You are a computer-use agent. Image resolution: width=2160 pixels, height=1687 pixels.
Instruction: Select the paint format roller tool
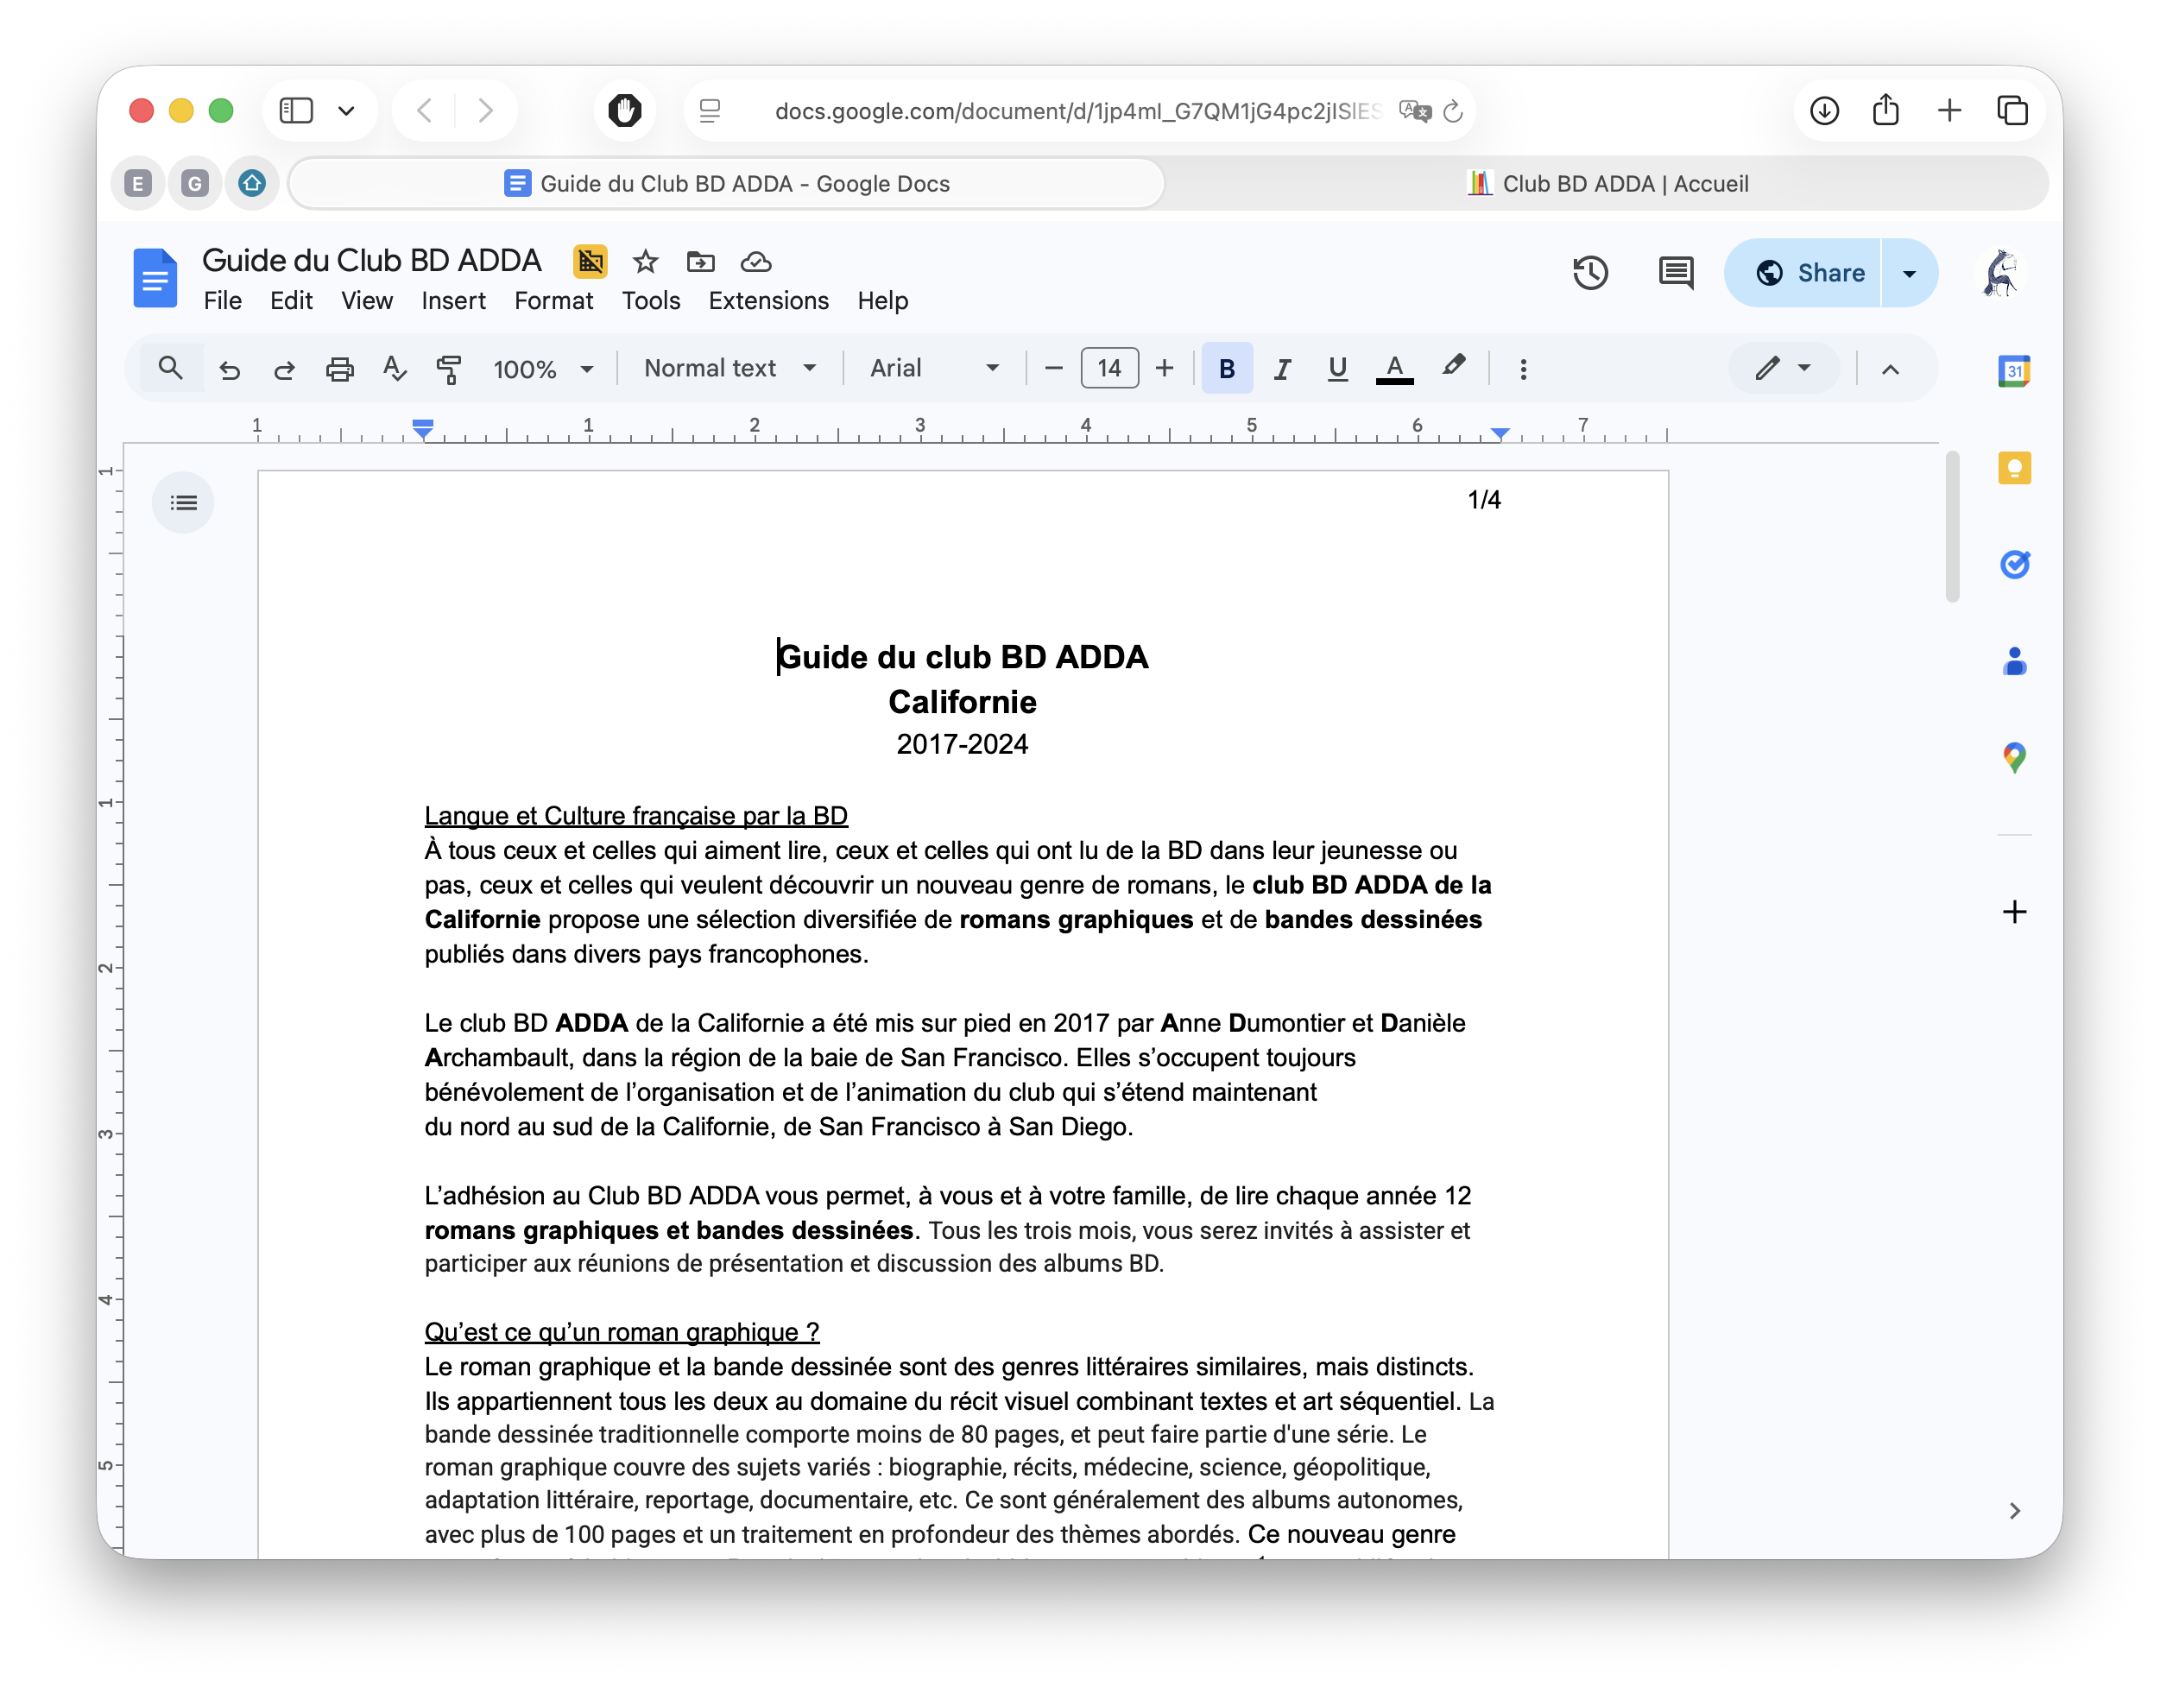point(449,369)
